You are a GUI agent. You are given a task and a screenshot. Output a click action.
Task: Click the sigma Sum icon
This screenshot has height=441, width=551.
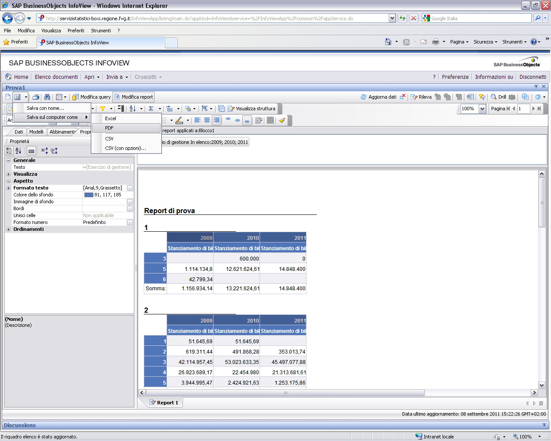tap(151, 109)
